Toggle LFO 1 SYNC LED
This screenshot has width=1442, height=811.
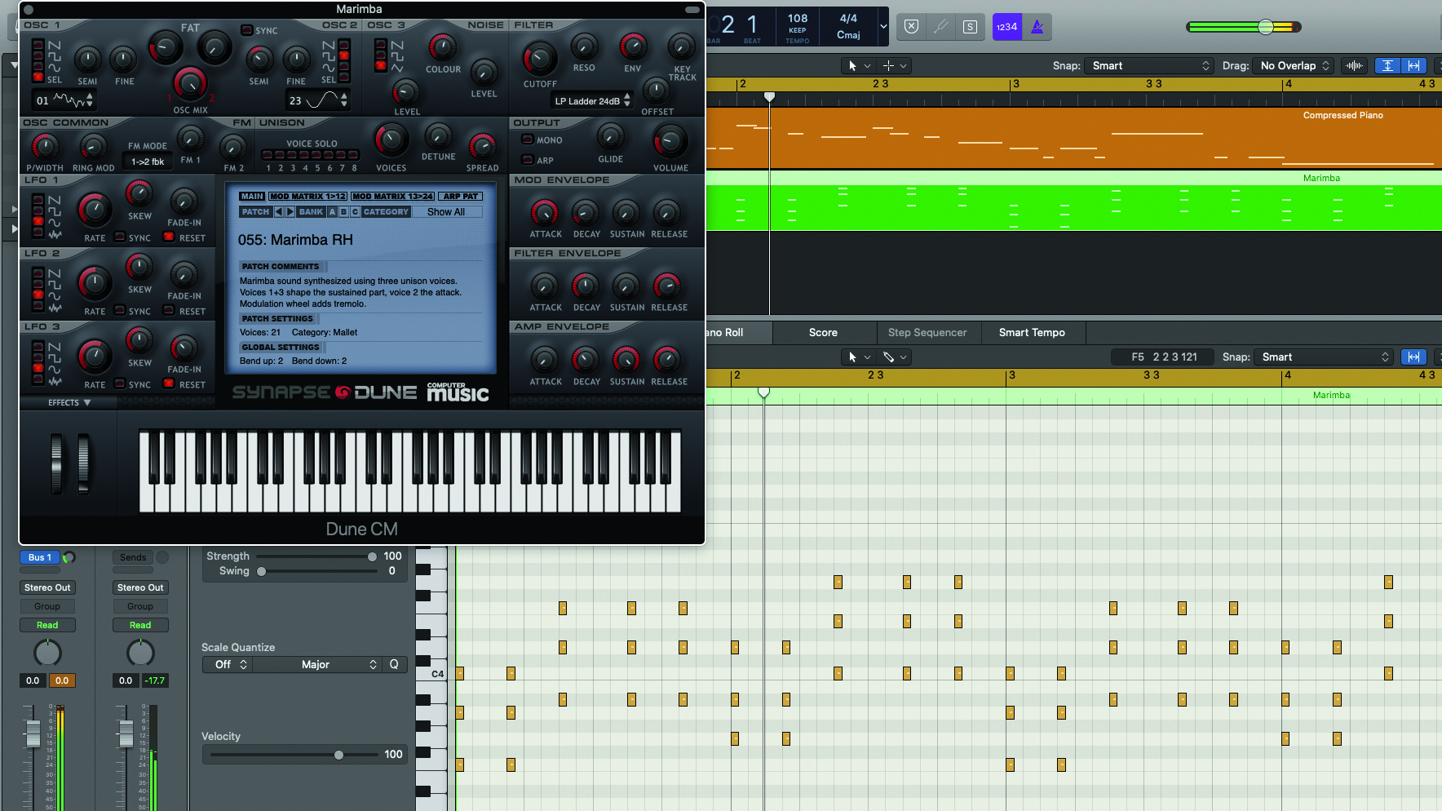(x=120, y=237)
